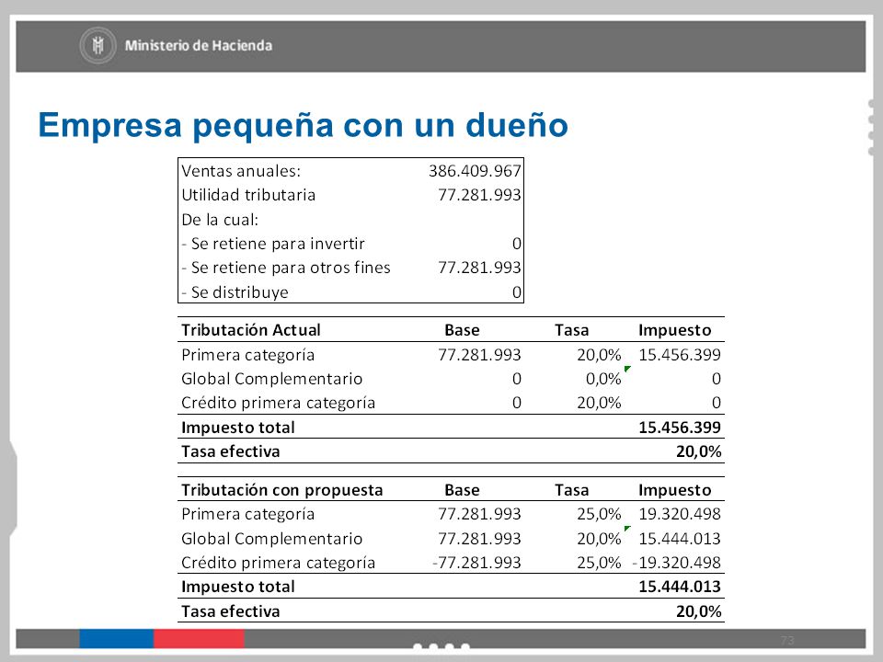883x662 pixels.
Task: Select the 20,0% rate for Crédito primera categoría actual
Action: pos(599,403)
